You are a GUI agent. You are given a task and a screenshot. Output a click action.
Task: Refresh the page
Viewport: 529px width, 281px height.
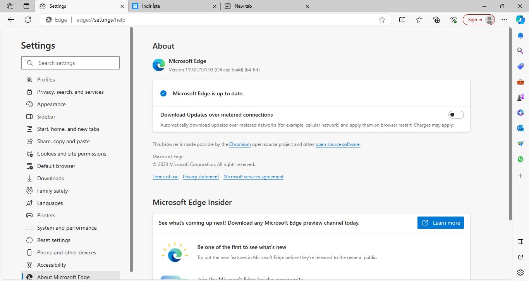(28, 20)
